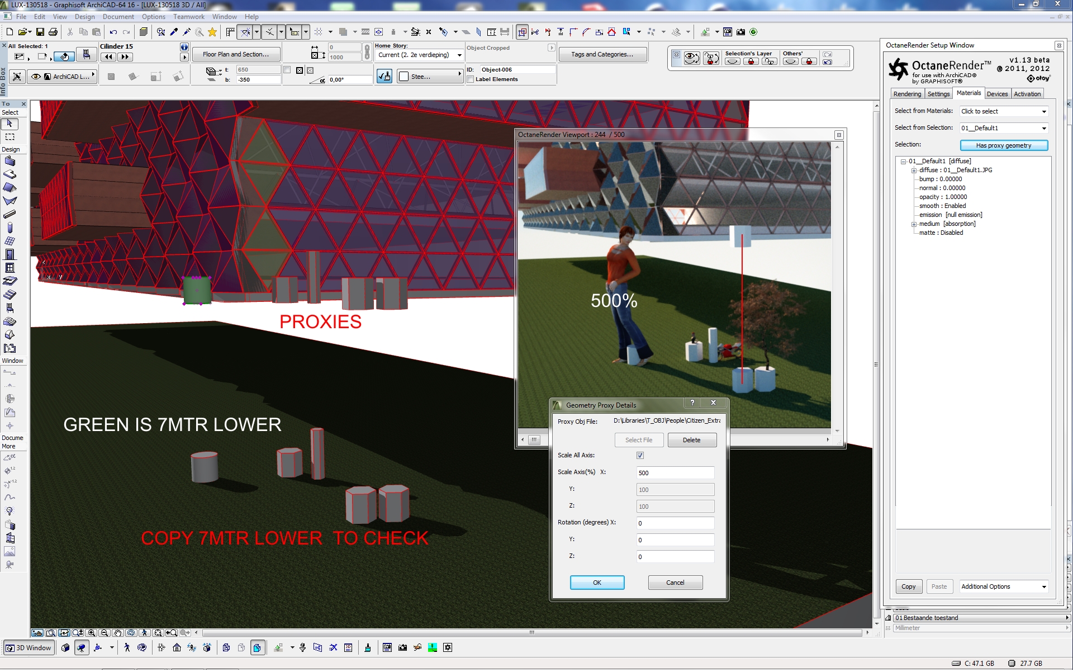This screenshot has width=1073, height=672.
Task: Select the Marquee tool in toolbox
Action: [x=10, y=137]
